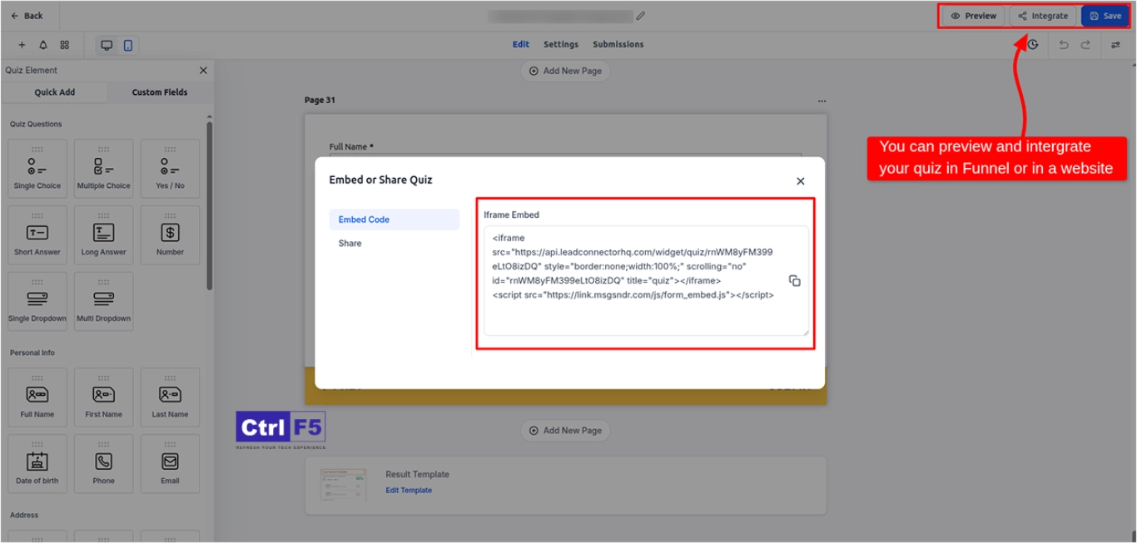Switch to mobile view
The height and width of the screenshot is (543, 1137).
[128, 45]
